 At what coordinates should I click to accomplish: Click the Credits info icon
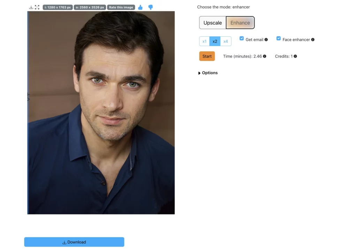click(x=295, y=56)
